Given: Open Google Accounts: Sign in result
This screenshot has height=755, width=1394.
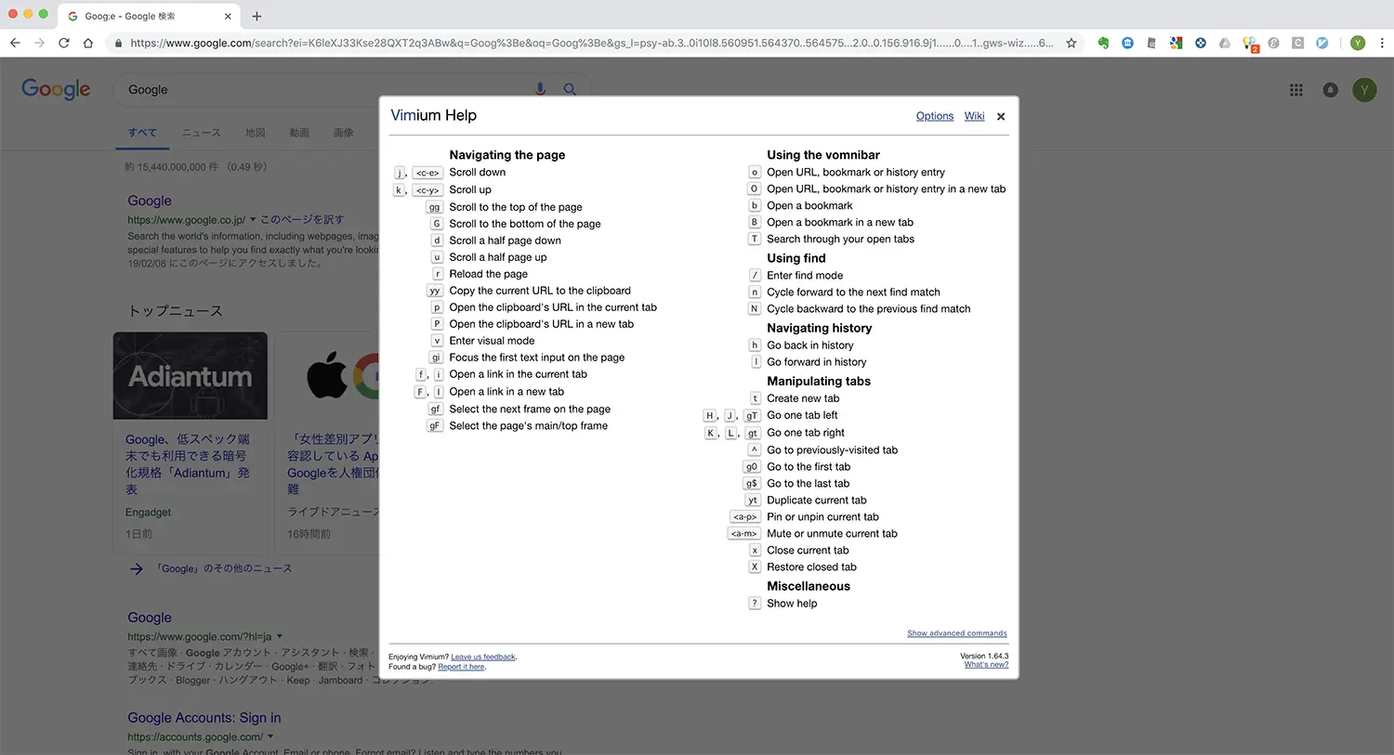Looking at the screenshot, I should pos(204,718).
